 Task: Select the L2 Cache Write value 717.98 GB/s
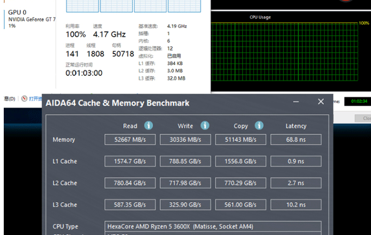pos(185,183)
